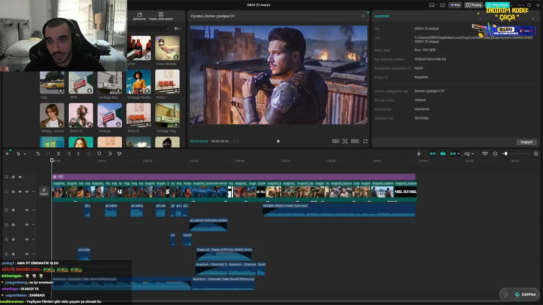Add a marker using the shield icon

click(x=99, y=154)
